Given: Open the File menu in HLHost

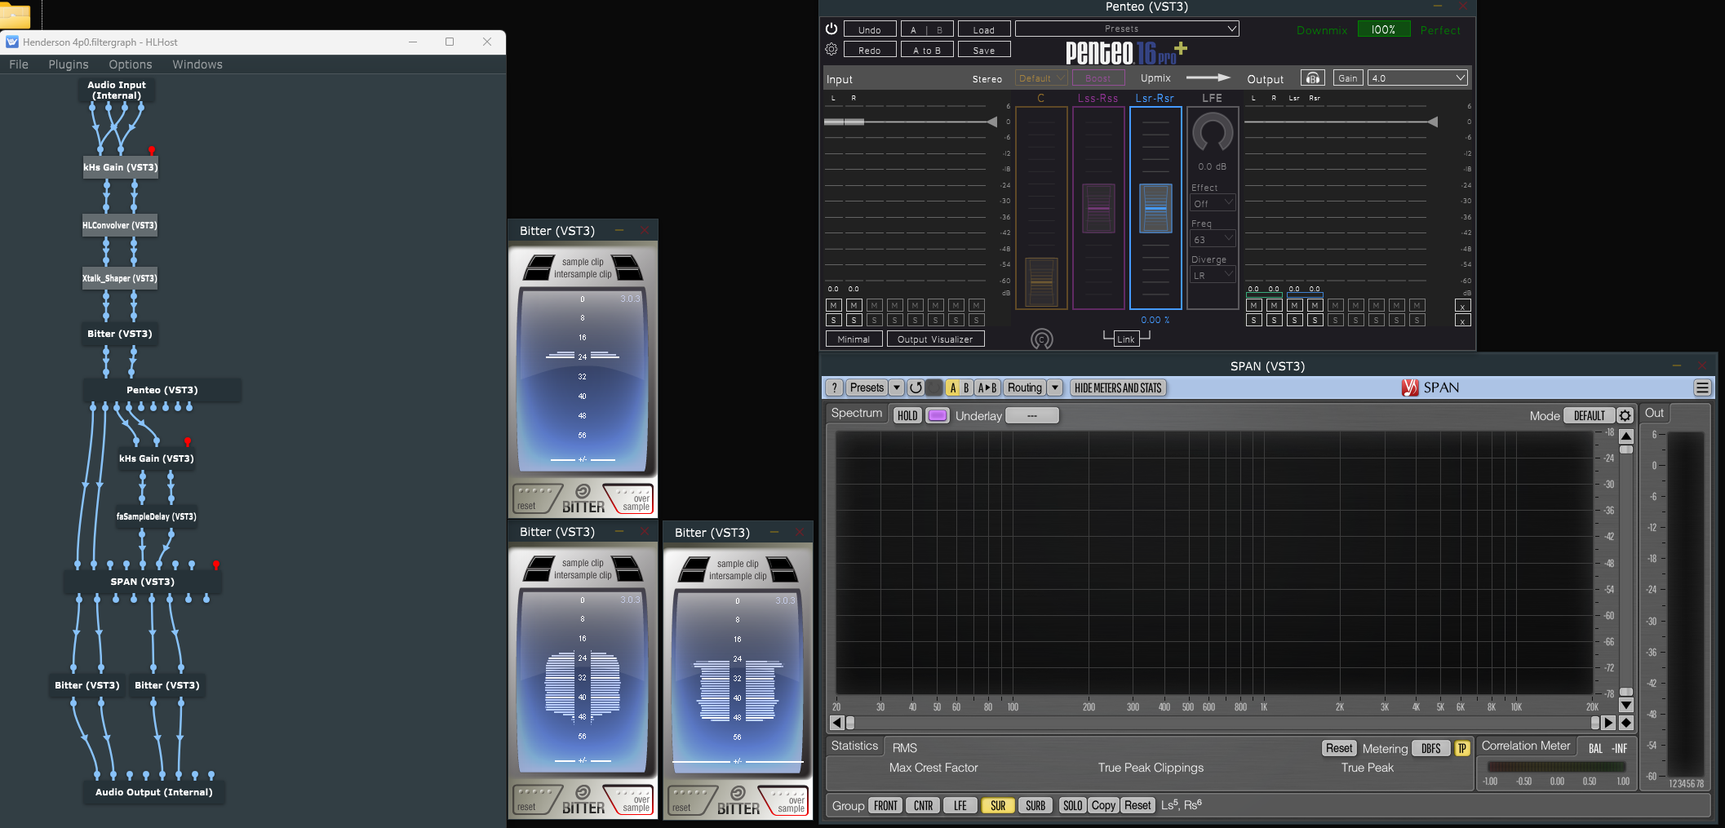Looking at the screenshot, I should coord(19,64).
